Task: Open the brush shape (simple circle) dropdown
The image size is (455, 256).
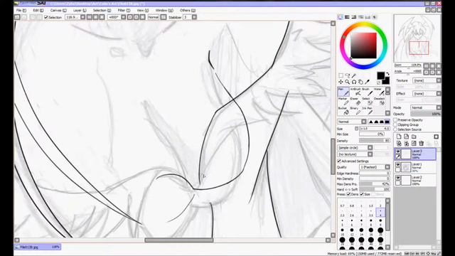Action: pyautogui.click(x=355, y=148)
